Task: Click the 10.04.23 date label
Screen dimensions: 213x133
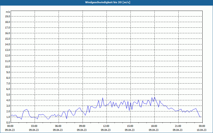Action: pos(202,130)
